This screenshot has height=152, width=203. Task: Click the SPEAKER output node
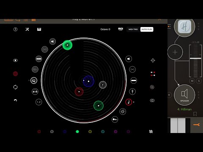tap(184, 95)
